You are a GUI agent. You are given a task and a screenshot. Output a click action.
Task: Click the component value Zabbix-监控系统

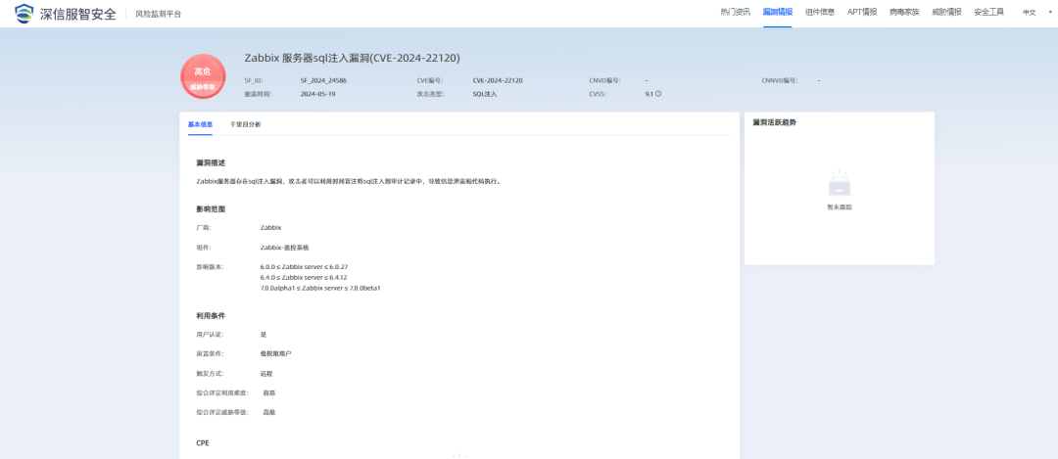pyautogui.click(x=285, y=248)
